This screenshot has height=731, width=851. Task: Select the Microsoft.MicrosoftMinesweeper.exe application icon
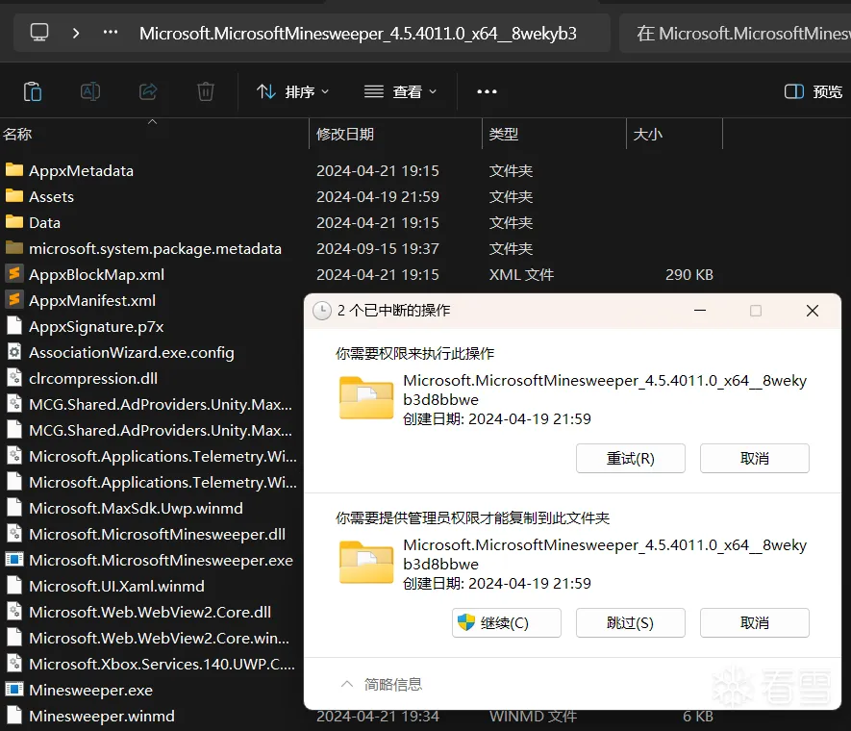[x=14, y=559]
